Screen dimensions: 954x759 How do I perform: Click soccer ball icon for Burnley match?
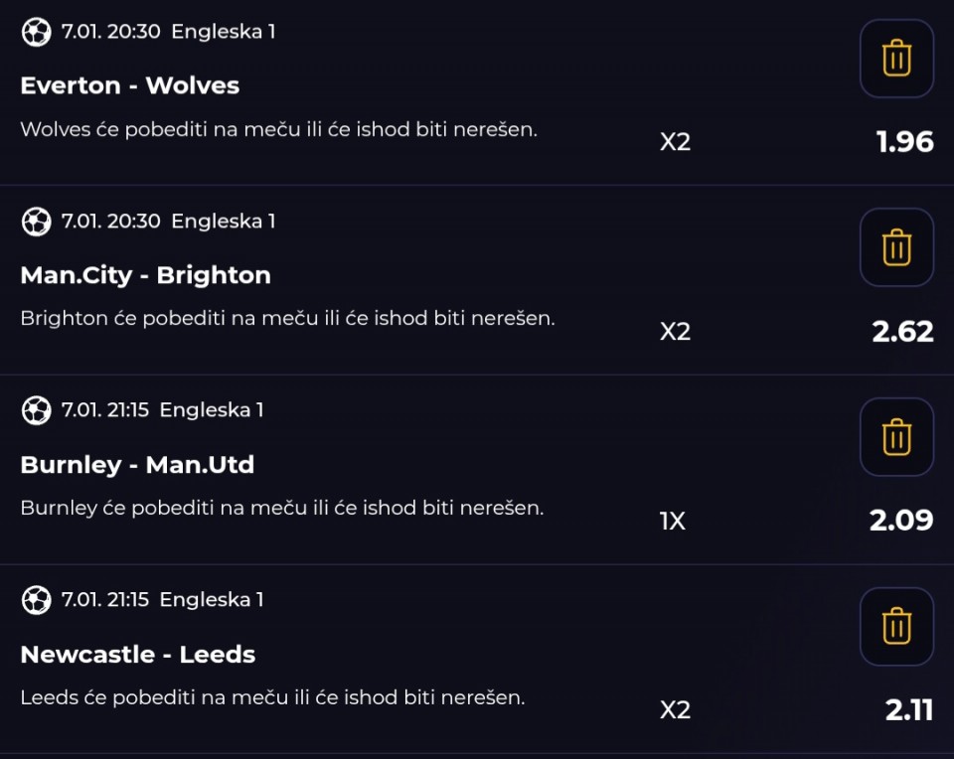click(x=36, y=409)
